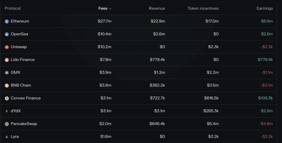Click the GMX logo icon

[7, 73]
